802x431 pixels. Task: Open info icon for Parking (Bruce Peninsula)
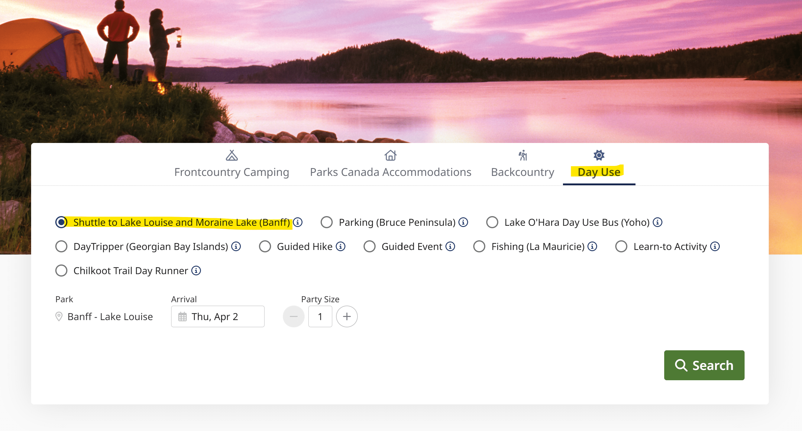(x=463, y=222)
